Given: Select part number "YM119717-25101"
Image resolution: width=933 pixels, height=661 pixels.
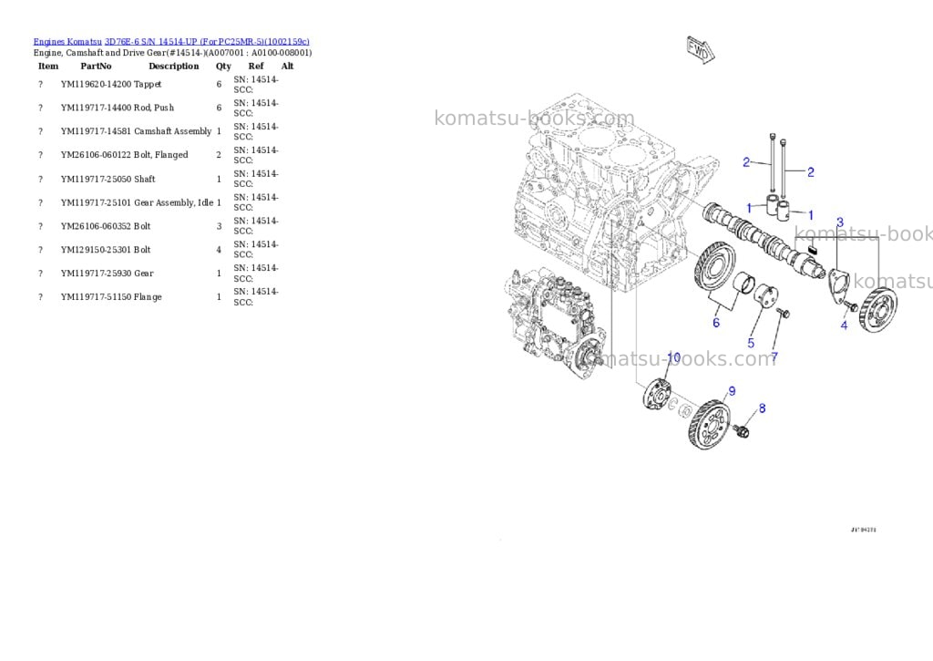Looking at the screenshot, I should (x=96, y=203).
